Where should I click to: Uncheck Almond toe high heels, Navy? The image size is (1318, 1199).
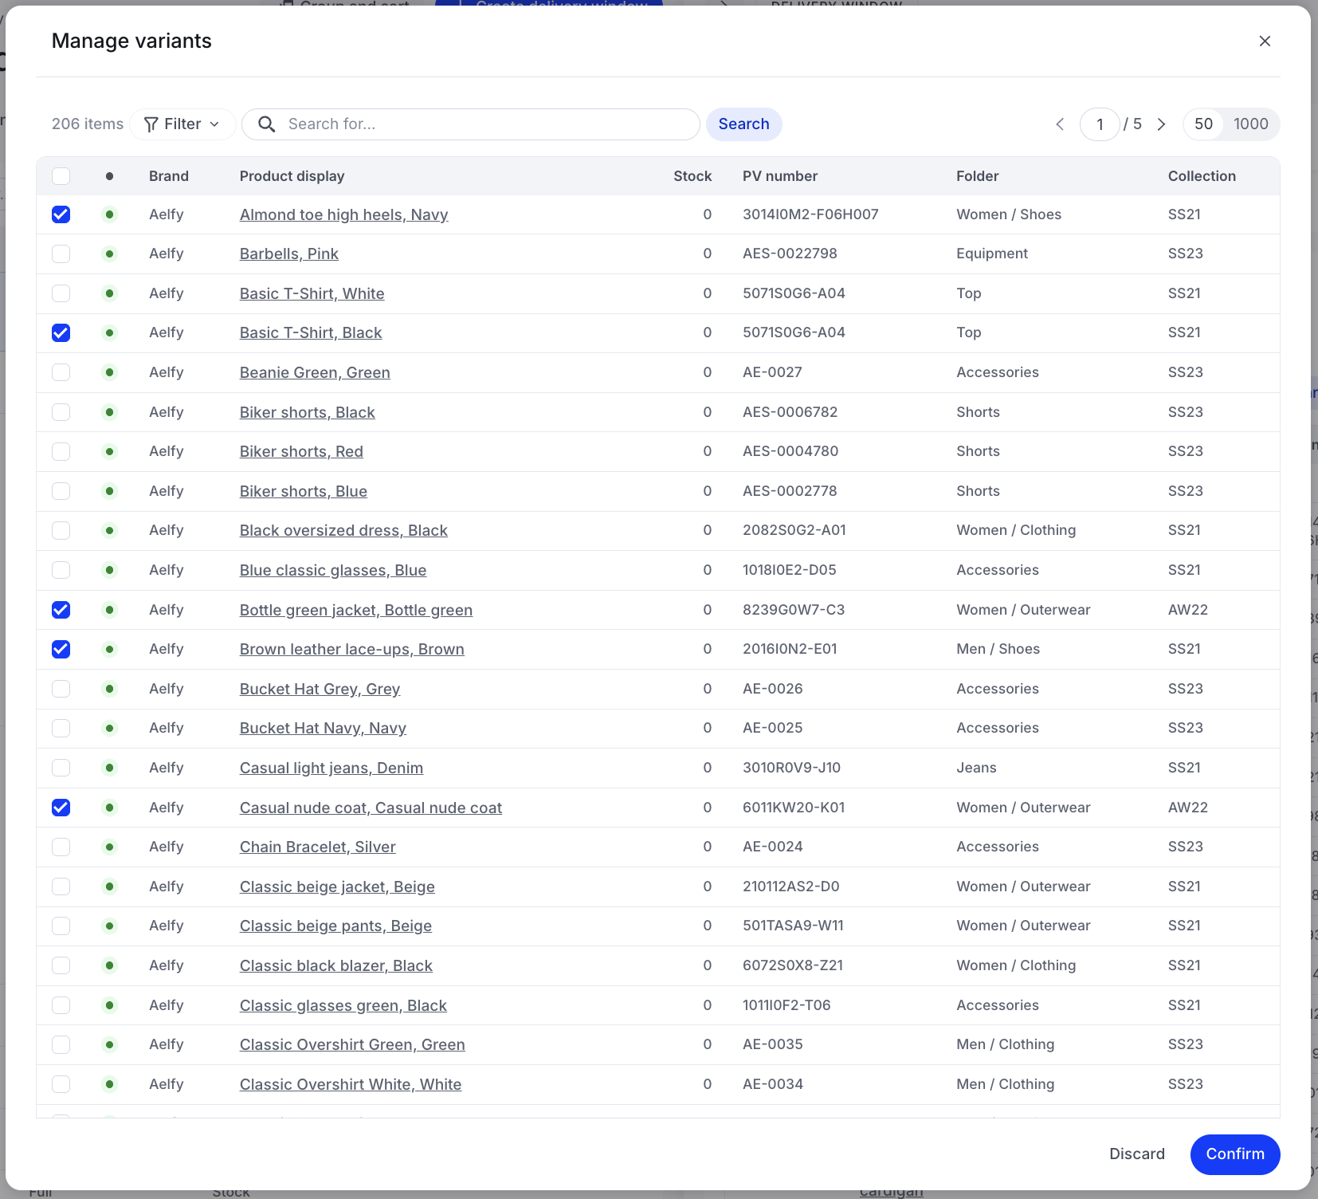[x=61, y=214]
